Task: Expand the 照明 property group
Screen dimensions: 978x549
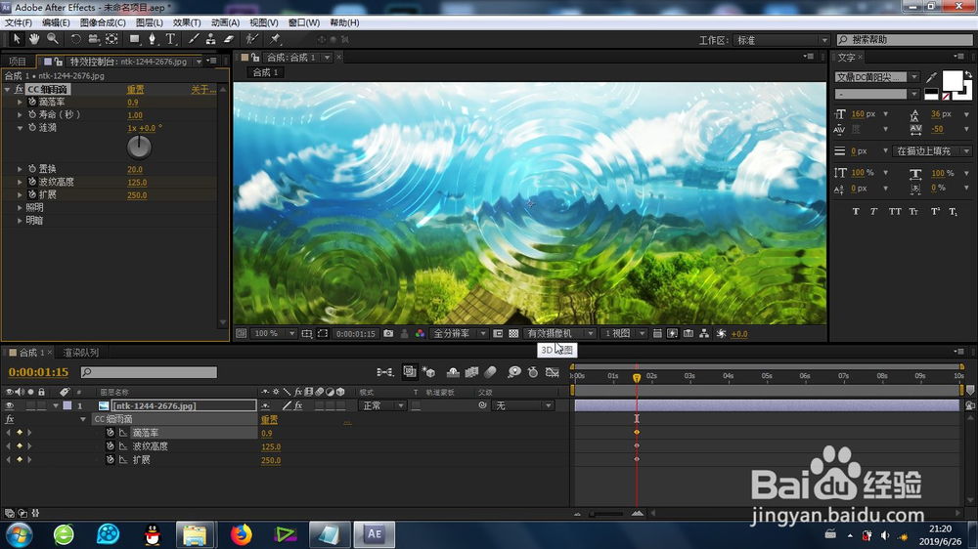Action: pos(20,207)
